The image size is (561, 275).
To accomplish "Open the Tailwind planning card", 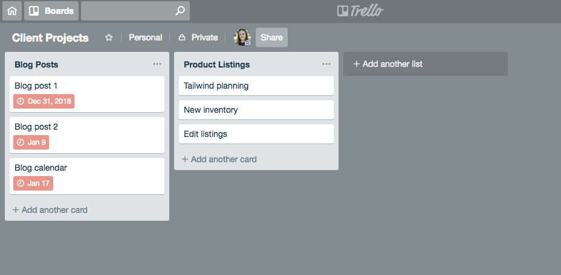I will (256, 86).
